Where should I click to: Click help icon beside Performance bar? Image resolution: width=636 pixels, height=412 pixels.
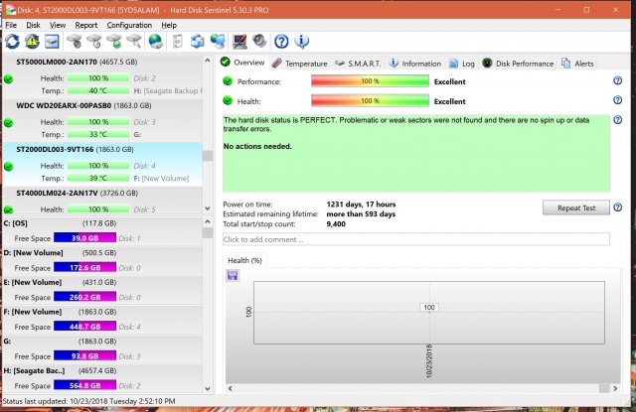click(x=618, y=81)
